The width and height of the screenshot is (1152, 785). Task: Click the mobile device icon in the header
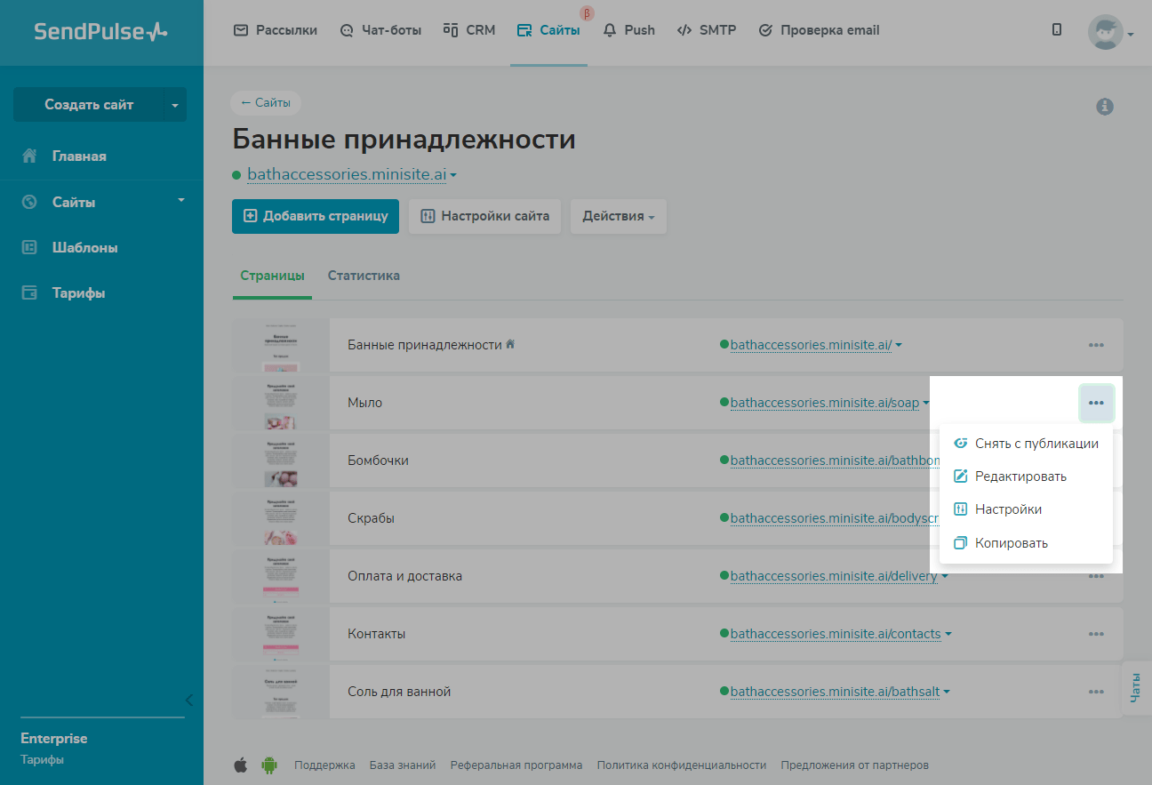click(1056, 30)
